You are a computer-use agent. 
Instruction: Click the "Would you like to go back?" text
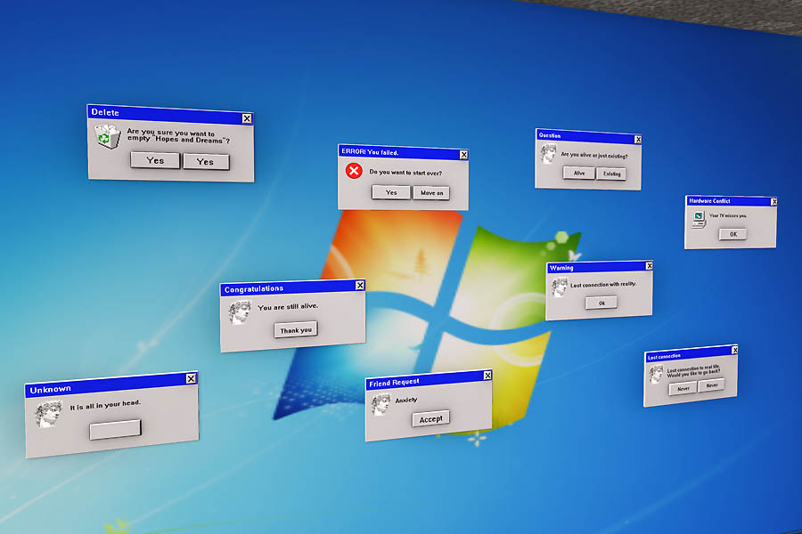(x=693, y=373)
